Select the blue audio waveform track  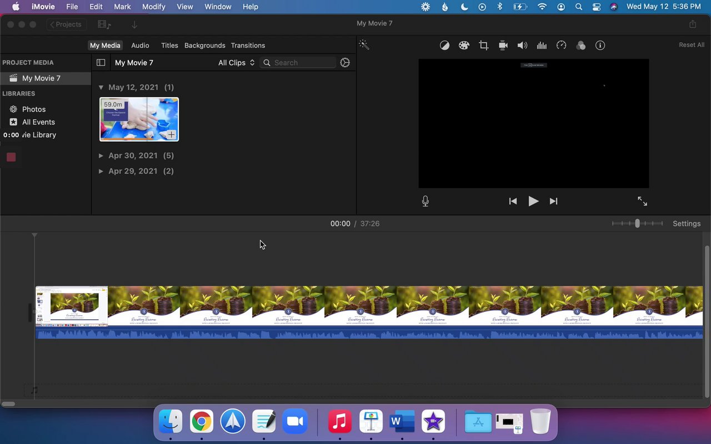point(369,332)
